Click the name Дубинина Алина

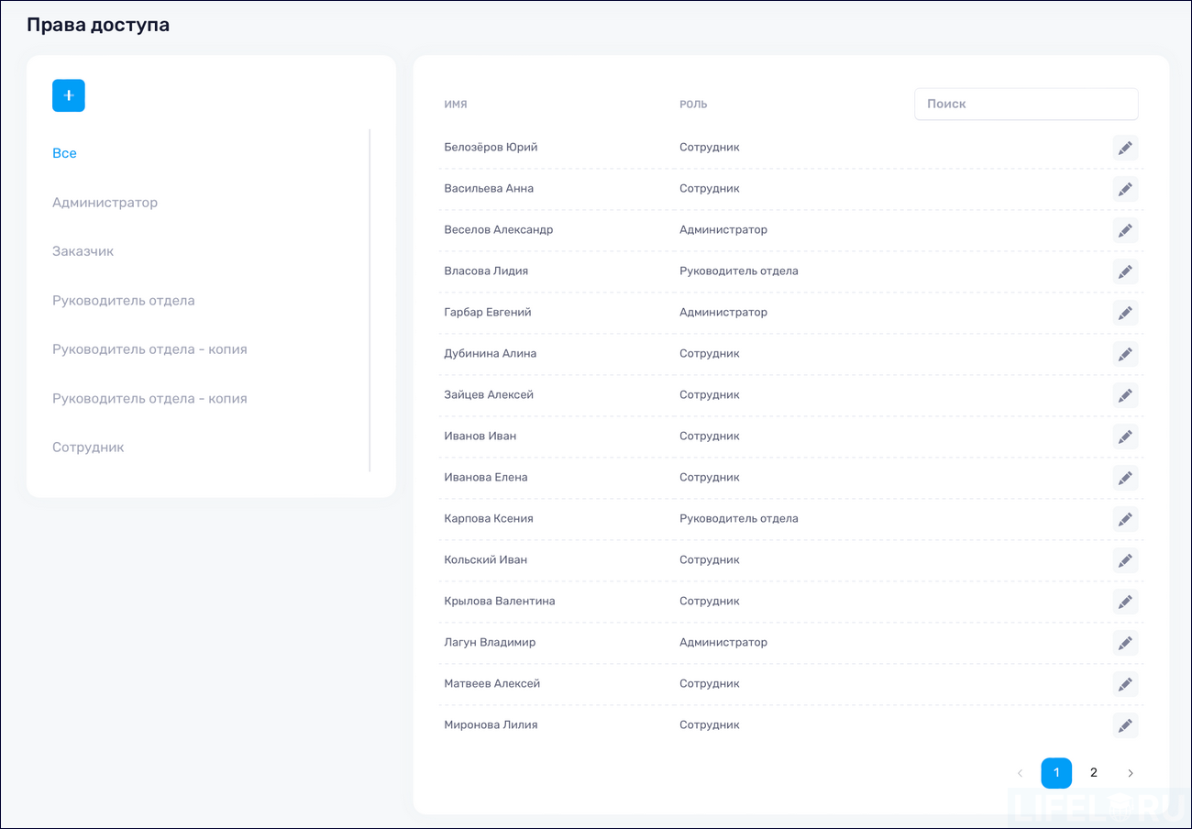[x=491, y=353]
